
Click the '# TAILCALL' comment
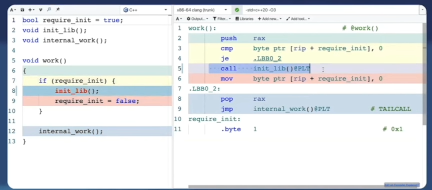click(x=390, y=109)
